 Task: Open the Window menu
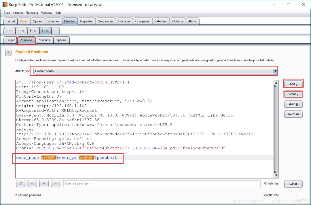click(x=47, y=13)
